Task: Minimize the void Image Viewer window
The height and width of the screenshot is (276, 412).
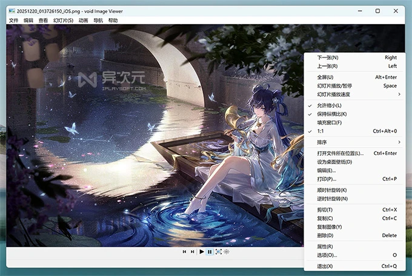Action: click(x=360, y=11)
